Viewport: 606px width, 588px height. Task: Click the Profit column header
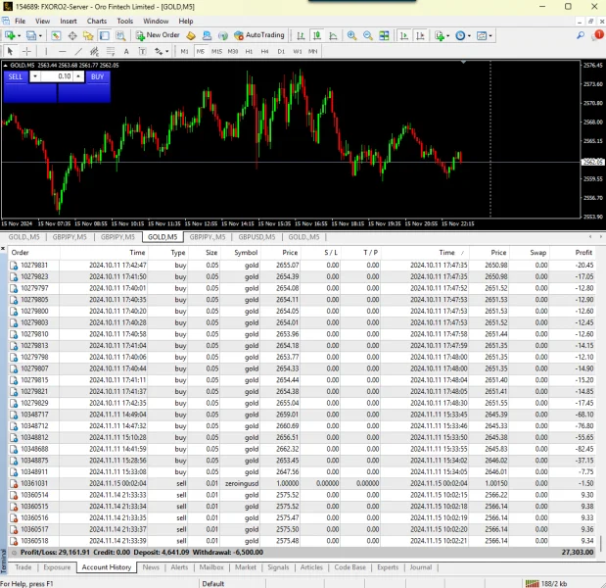(x=584, y=252)
